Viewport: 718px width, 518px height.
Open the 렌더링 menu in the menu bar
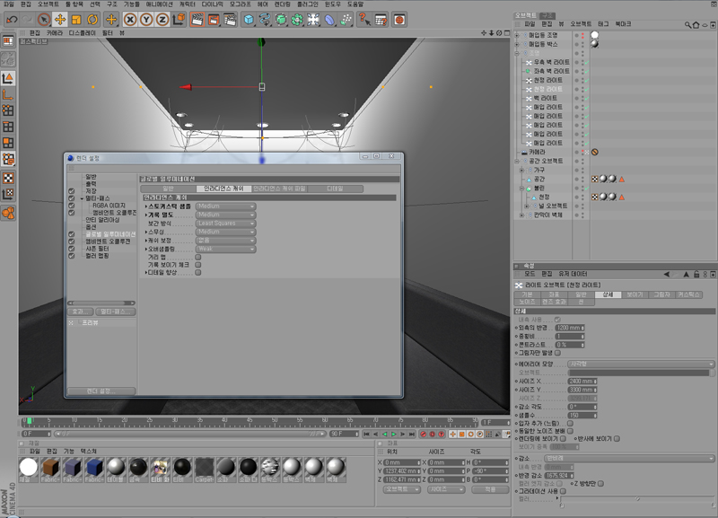(x=282, y=4)
